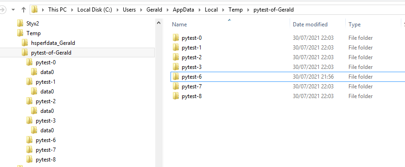Click 'File folder' type in pytest-0 row

point(361,38)
